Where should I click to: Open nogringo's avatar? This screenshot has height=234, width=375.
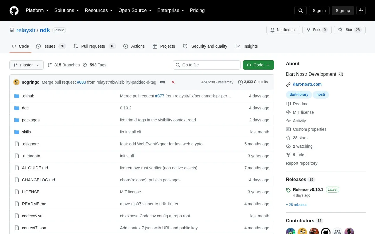click(16, 82)
